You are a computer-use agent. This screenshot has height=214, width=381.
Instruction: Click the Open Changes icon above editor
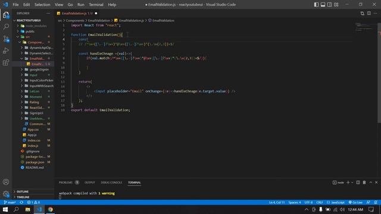click(363, 13)
